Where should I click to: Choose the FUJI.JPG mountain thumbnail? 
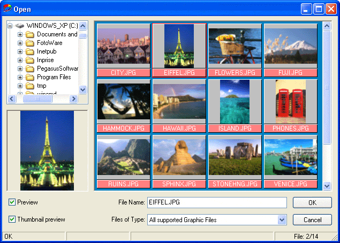290,46
